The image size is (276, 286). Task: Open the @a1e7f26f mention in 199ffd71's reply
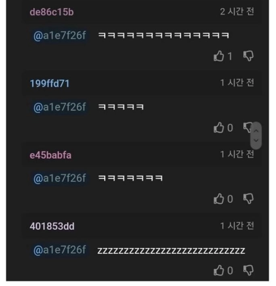60,107
